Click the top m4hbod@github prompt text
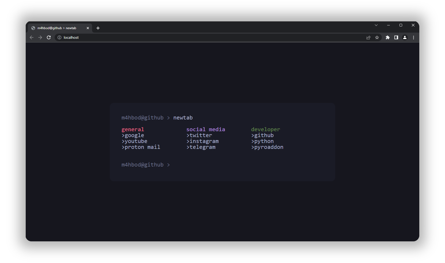Screen dimensions: 445x263 (x=142, y=118)
